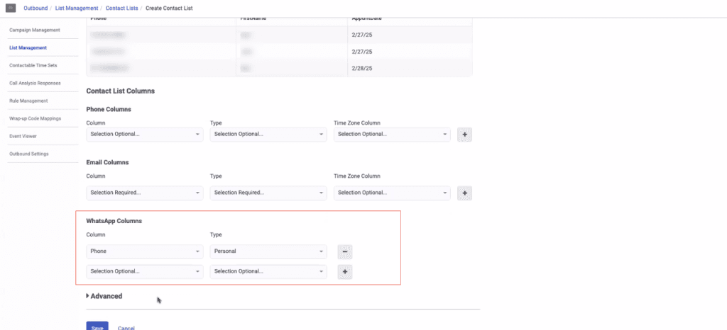Open Email Columns required Type dropdown
This screenshot has width=727, height=330.
click(x=268, y=193)
